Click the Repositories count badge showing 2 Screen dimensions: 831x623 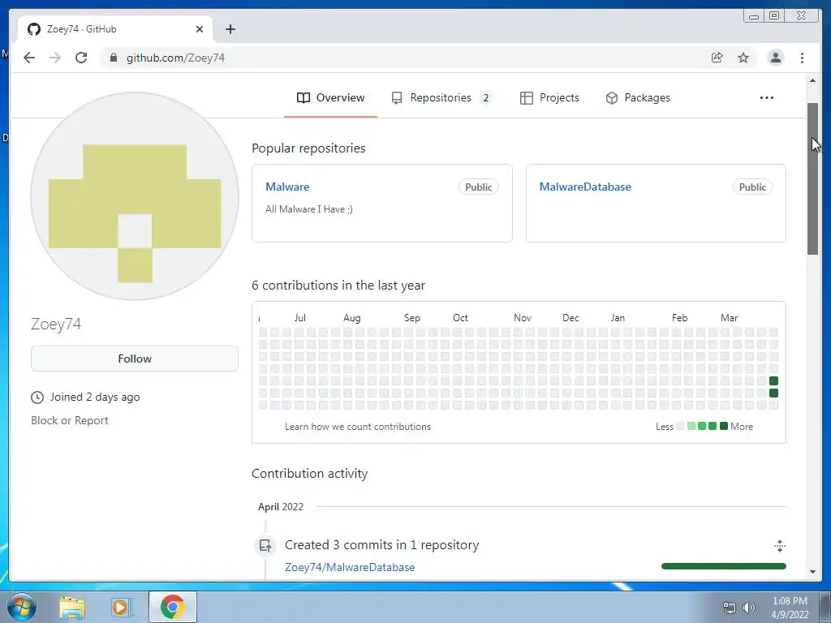tap(485, 98)
